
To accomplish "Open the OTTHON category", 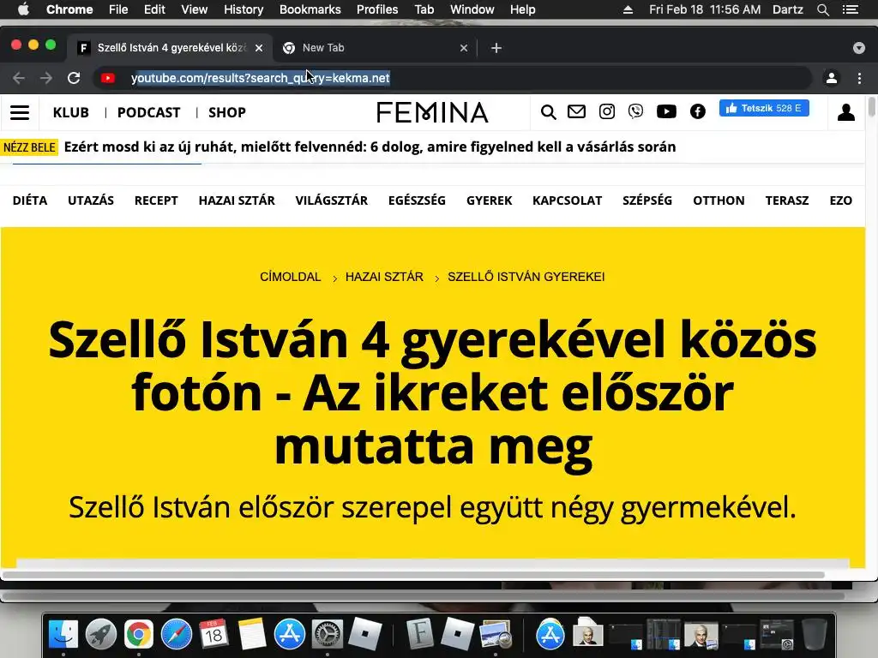I will pyautogui.click(x=719, y=200).
